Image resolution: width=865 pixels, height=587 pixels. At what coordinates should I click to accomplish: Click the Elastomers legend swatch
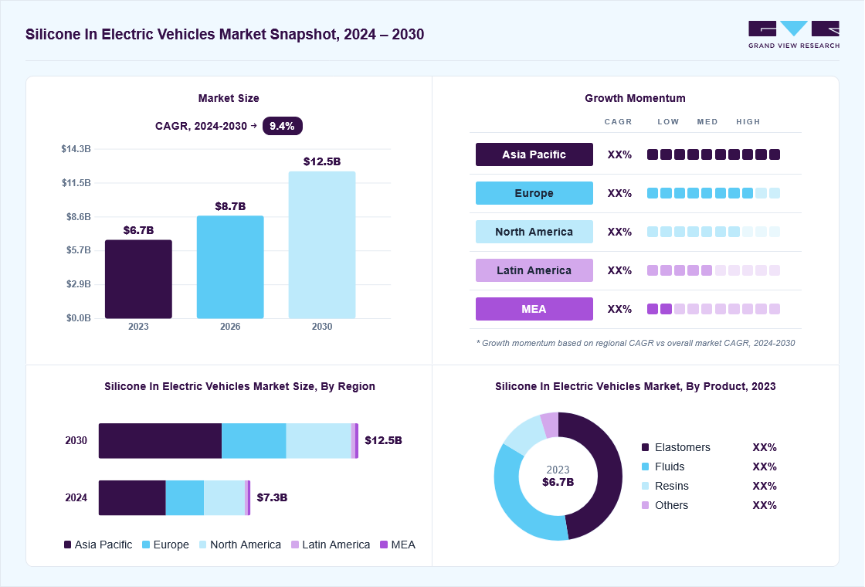[x=646, y=447]
